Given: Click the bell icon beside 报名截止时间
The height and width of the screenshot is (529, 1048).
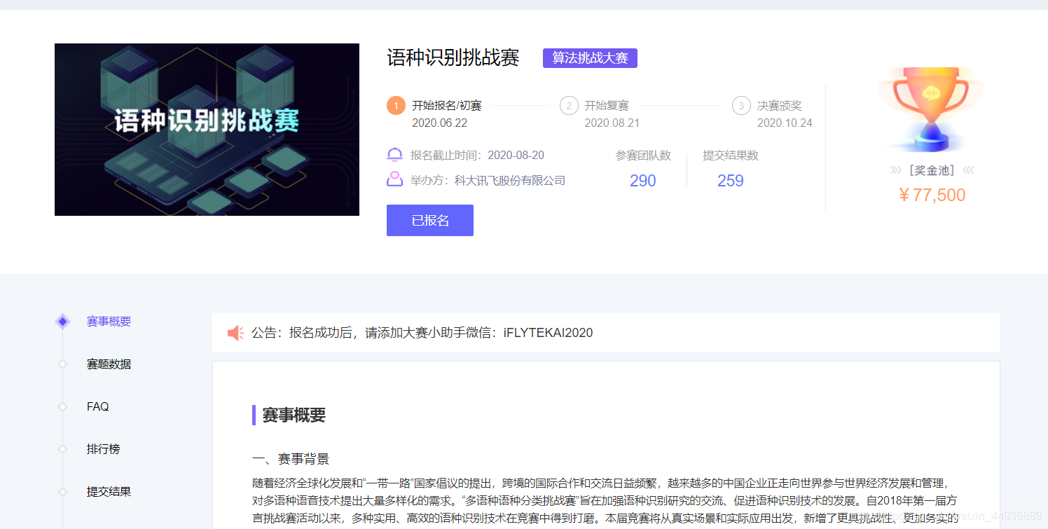Looking at the screenshot, I should 394,154.
